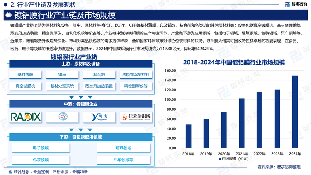Click the 0.00 axis label
311x175 pixels.
(172, 148)
